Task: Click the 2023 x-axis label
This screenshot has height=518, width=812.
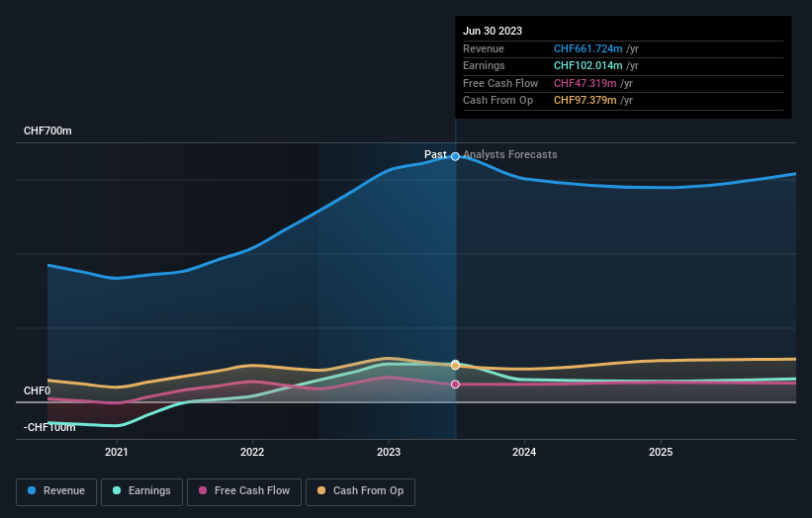Action: coord(389,452)
